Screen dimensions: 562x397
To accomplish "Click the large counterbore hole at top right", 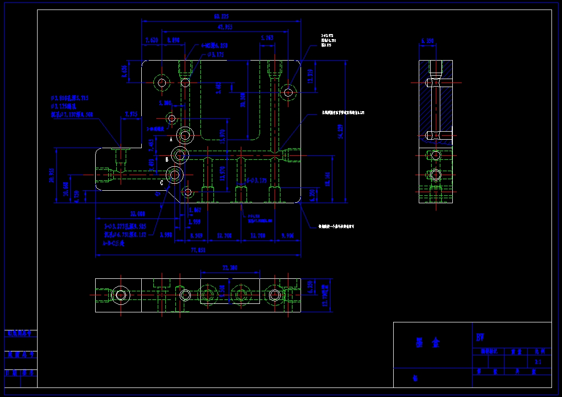I will (x=288, y=93).
